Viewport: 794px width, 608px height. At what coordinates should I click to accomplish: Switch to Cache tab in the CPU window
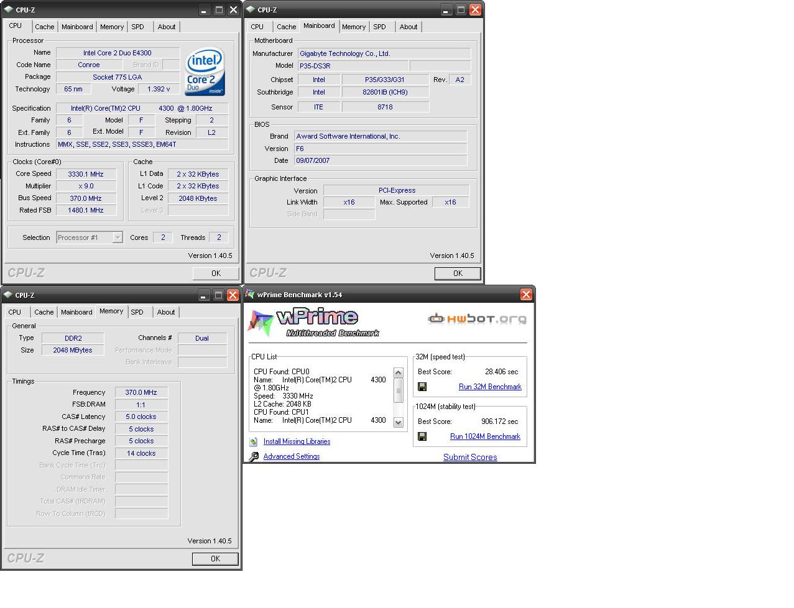[x=44, y=27]
